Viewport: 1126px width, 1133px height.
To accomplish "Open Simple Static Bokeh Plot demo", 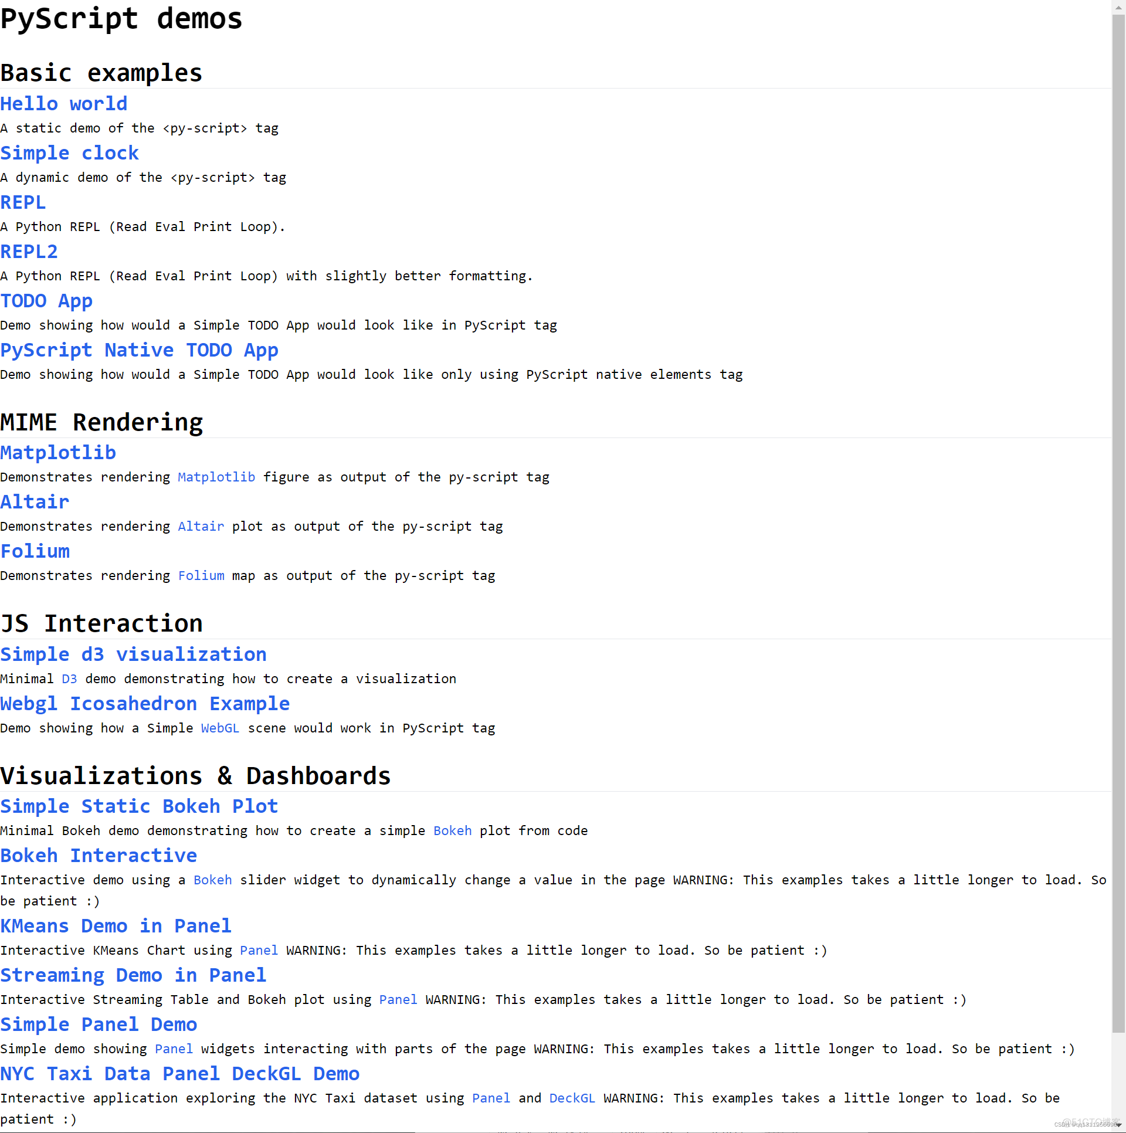I will click(139, 806).
